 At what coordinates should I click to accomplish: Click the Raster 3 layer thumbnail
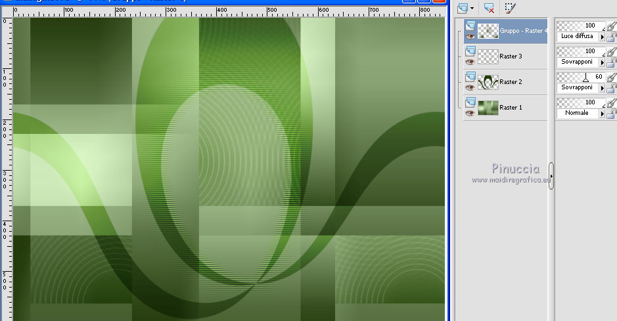tap(488, 56)
